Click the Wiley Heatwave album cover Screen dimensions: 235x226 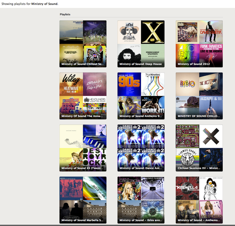pos(71,84)
